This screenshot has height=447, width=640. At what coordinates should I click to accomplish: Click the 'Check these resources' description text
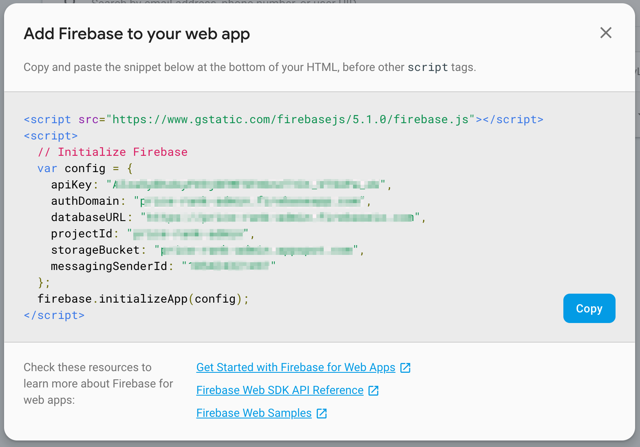click(98, 384)
